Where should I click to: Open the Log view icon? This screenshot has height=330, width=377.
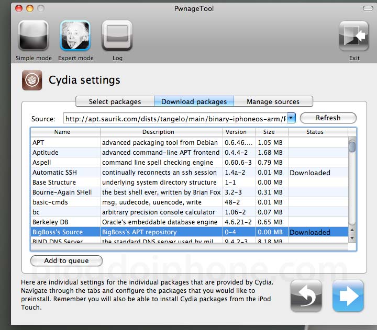[x=117, y=36]
